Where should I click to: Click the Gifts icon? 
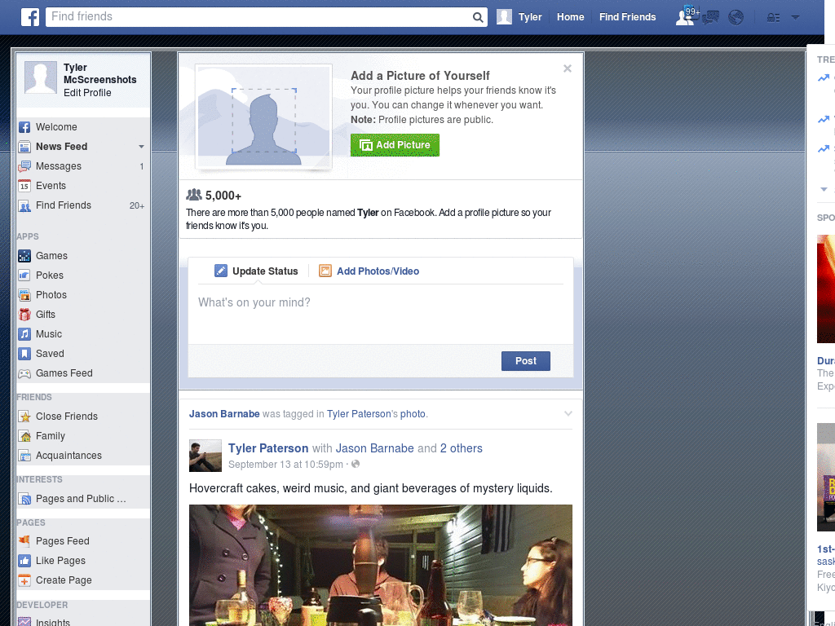[x=24, y=315]
